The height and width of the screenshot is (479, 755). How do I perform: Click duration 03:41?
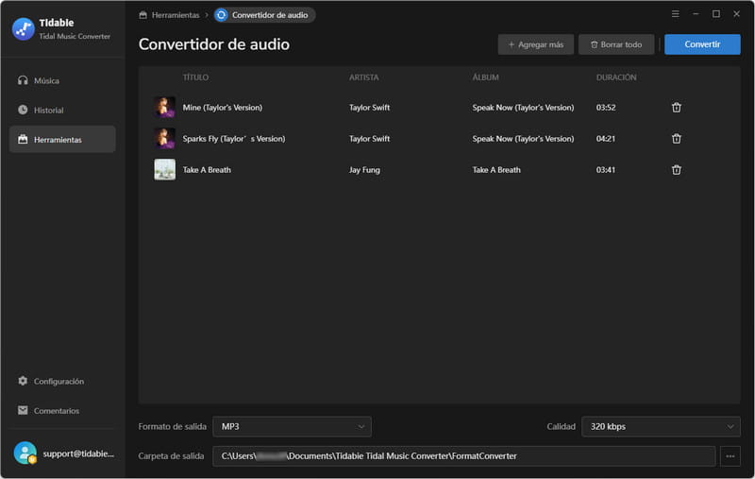click(606, 170)
